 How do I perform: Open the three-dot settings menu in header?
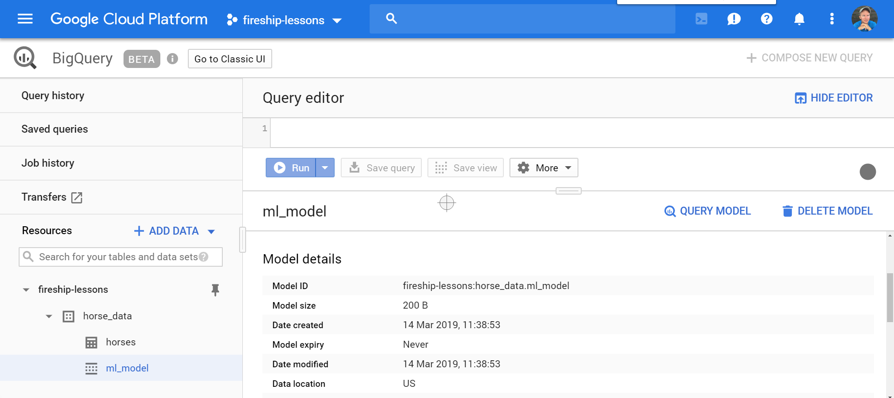[832, 19]
